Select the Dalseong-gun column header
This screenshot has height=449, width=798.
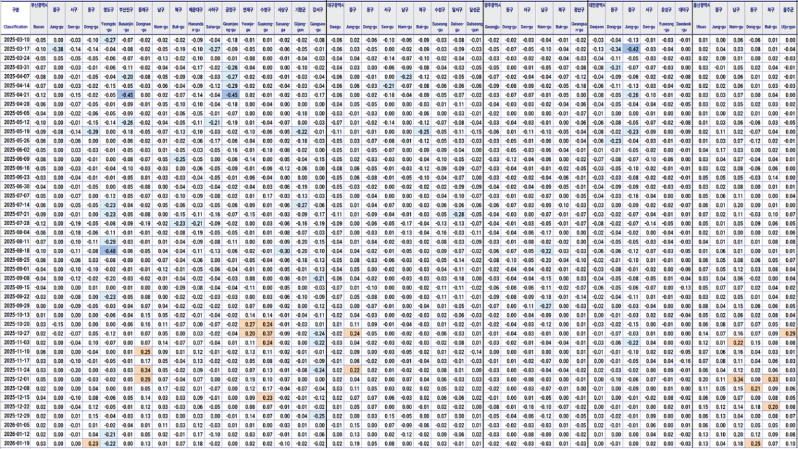(x=474, y=27)
